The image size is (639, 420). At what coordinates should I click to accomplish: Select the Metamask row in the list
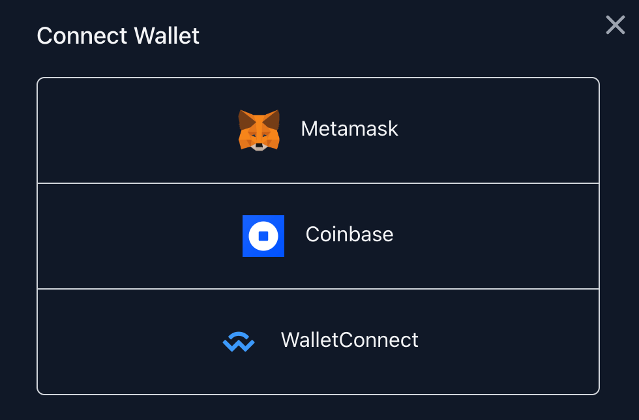pyautogui.click(x=318, y=129)
